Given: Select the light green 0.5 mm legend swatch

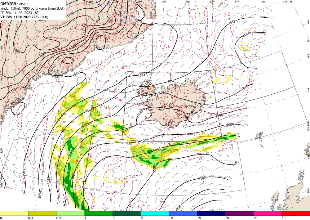Looking at the screenshot, I should click(70, 213).
